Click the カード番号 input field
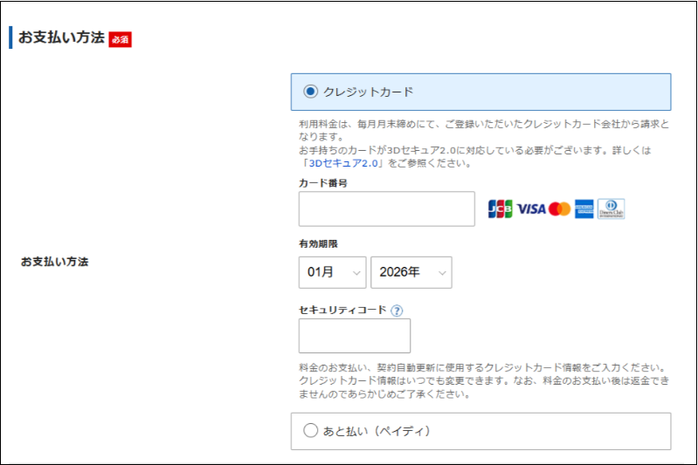 tap(386, 209)
